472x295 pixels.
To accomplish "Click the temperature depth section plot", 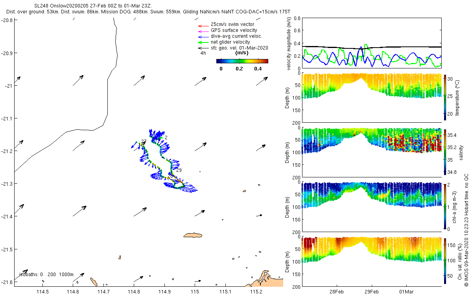I will [x=371, y=98].
